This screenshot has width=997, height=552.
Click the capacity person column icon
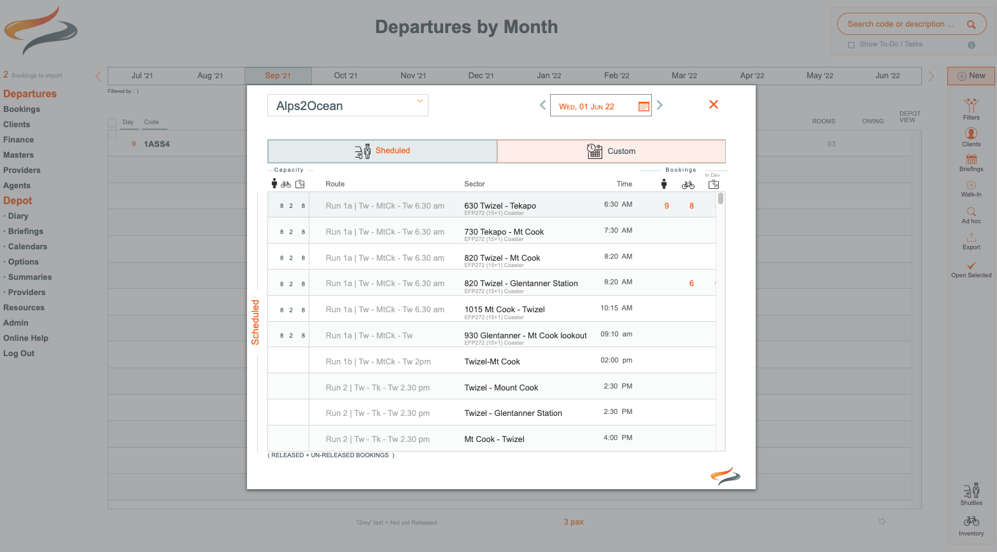pos(274,183)
